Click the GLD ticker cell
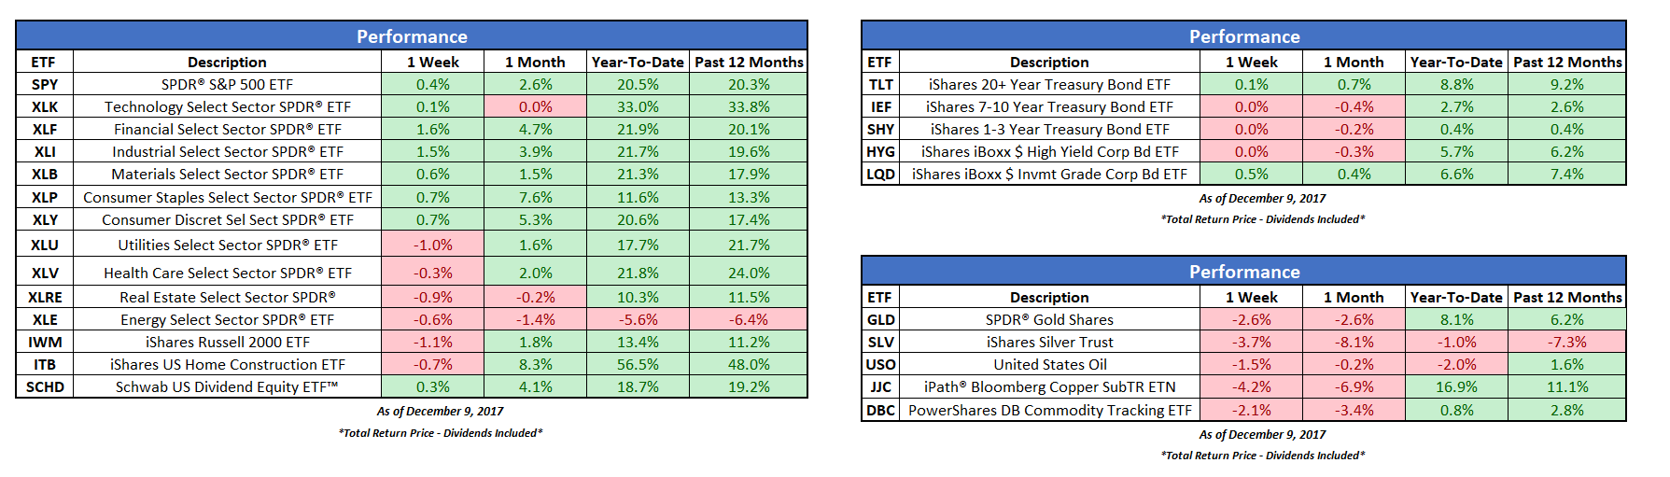Screen dimensions: 1670x477 coord(880,319)
